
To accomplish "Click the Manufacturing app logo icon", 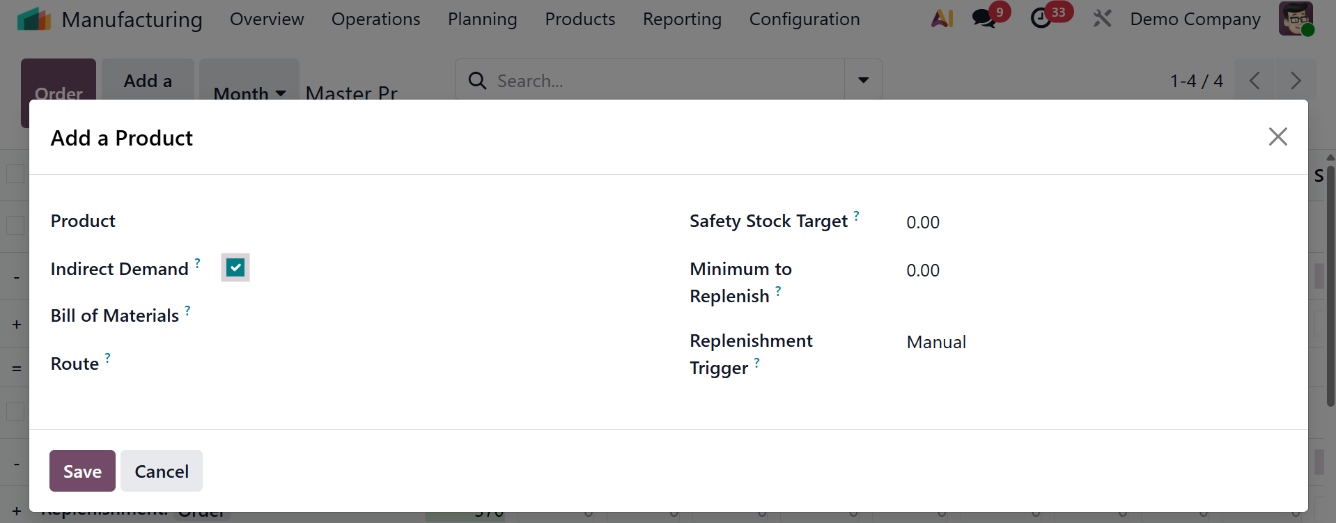I will [x=33, y=19].
